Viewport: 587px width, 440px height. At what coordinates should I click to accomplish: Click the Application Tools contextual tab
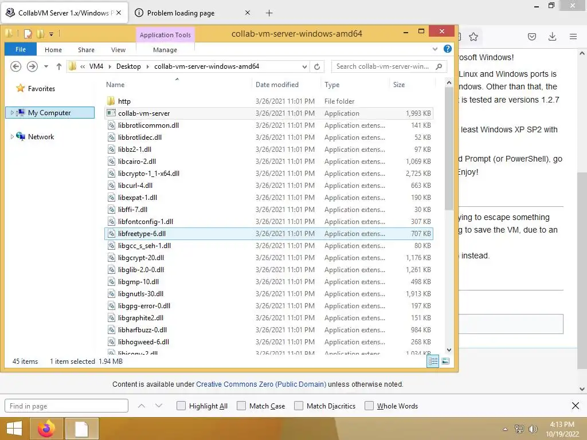[x=165, y=35]
